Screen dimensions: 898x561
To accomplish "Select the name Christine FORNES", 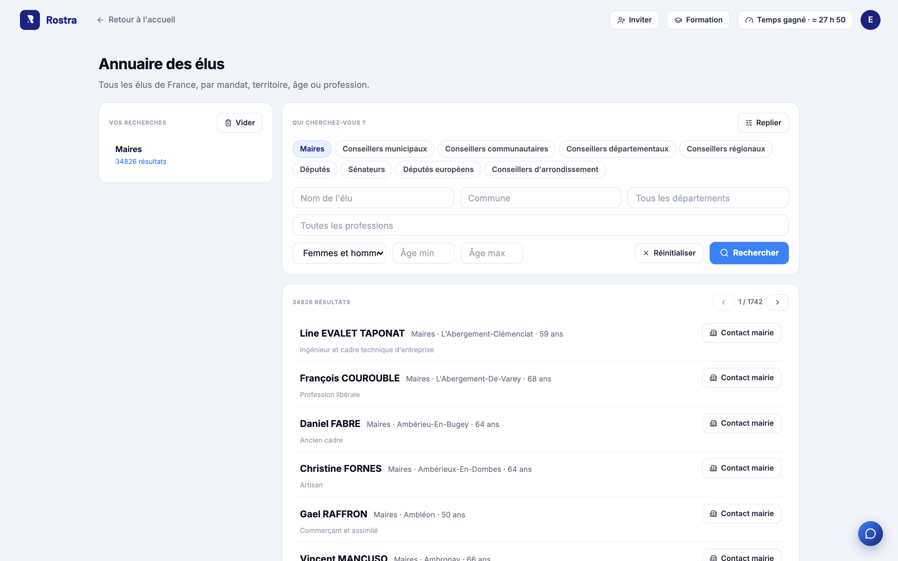I will click(340, 469).
